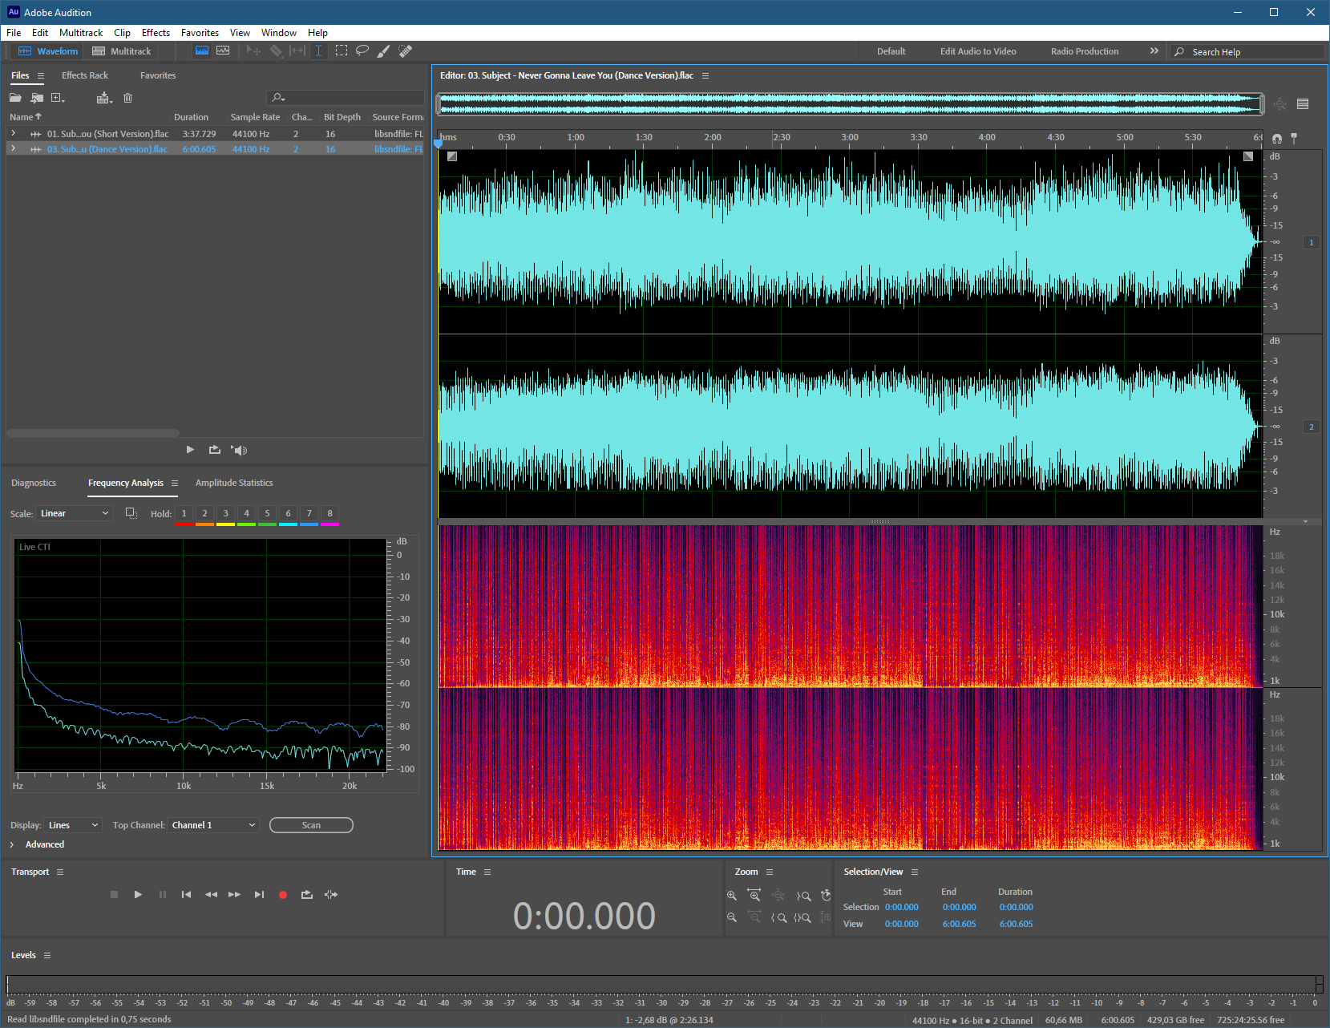The image size is (1330, 1028).
Task: Click the Record button in Transport
Action: point(283,894)
